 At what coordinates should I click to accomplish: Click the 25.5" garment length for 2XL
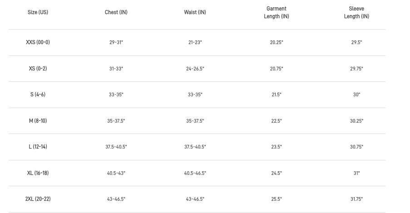pos(276,199)
